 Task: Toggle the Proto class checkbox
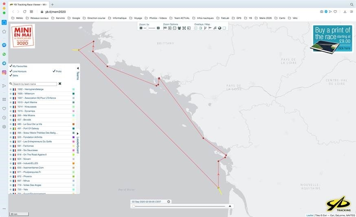54,71
